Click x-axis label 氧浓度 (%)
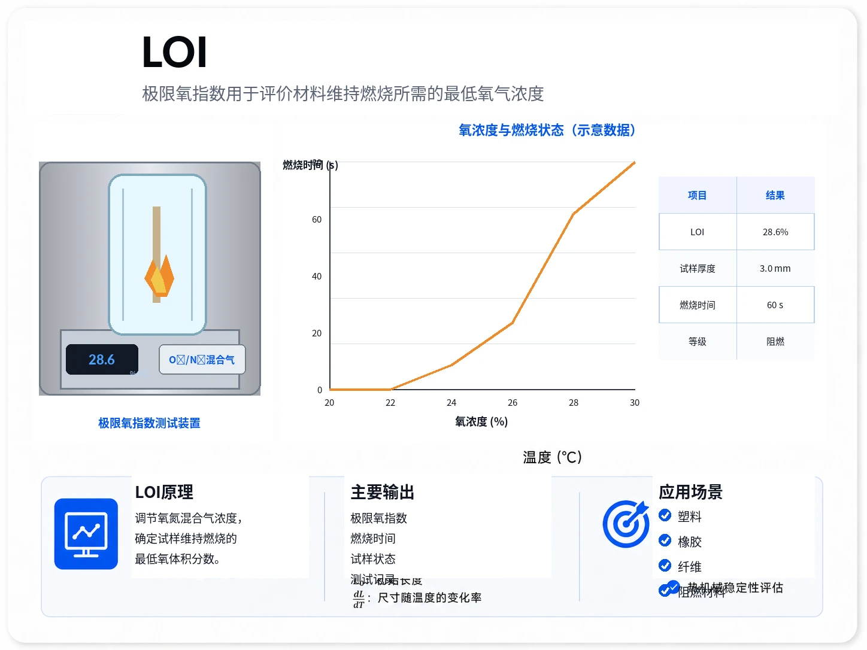 pyautogui.click(x=481, y=421)
